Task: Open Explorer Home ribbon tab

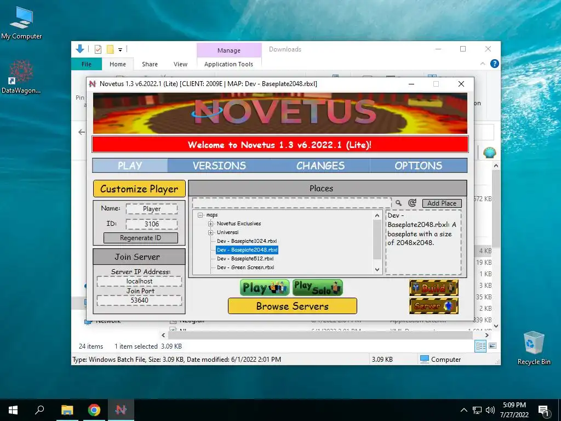Action: tap(118, 64)
